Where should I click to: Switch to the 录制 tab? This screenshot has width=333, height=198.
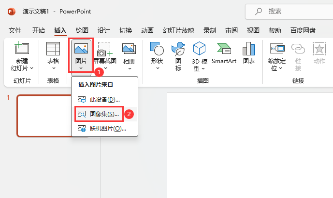click(210, 30)
